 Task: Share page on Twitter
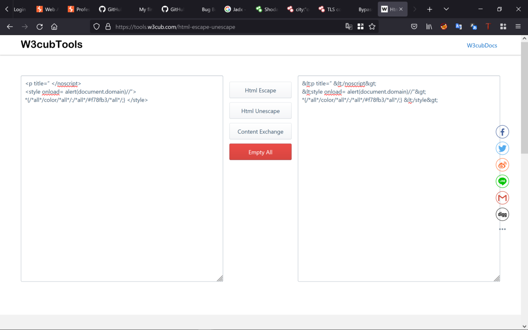coord(502,148)
